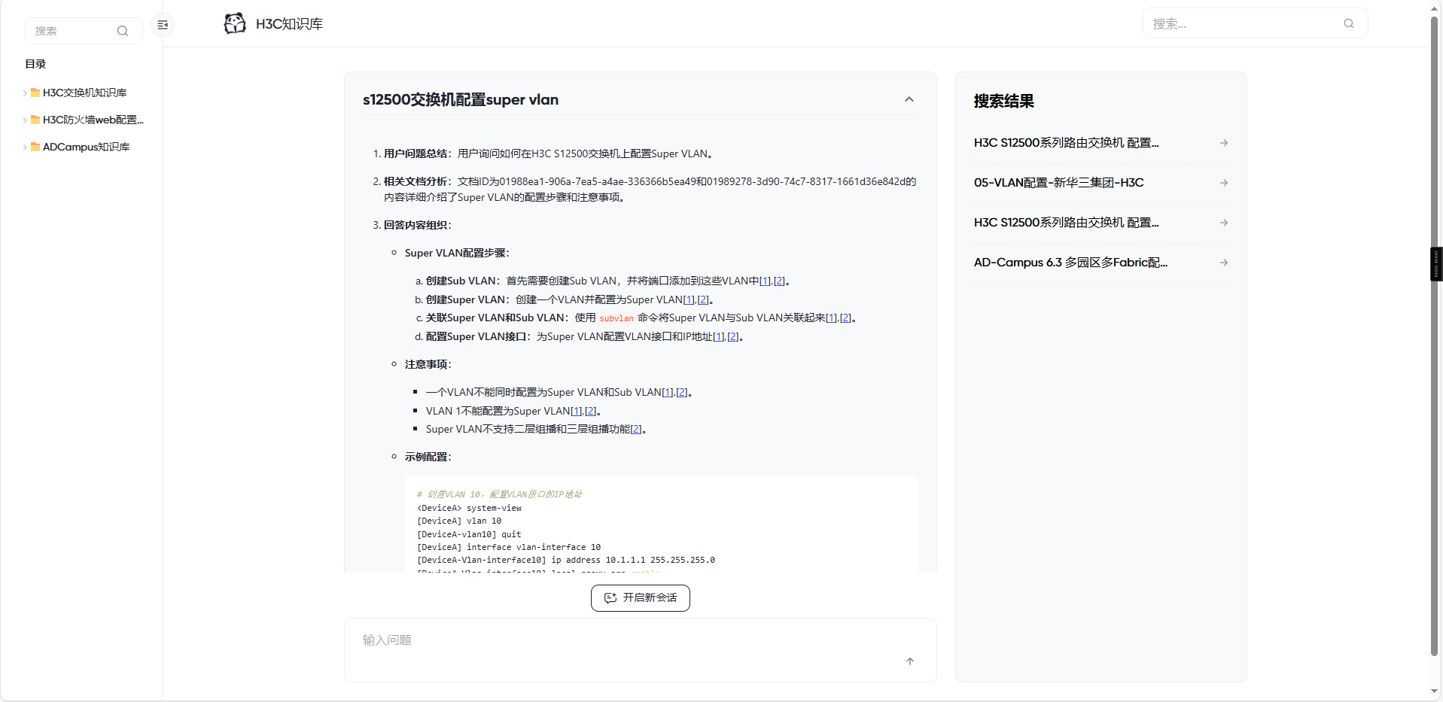Click the H3C知识库 panda logo
Image resolution: width=1443 pixels, height=702 pixels.
coord(235,23)
